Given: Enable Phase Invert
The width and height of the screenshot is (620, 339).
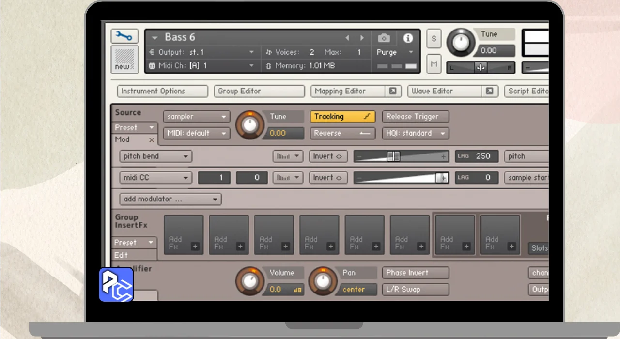Looking at the screenshot, I should tap(415, 273).
